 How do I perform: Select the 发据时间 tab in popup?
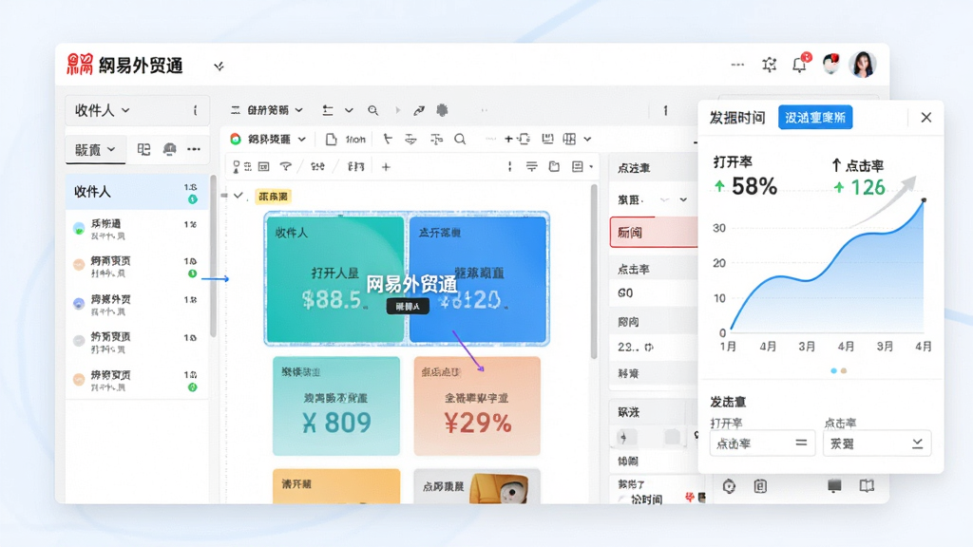[x=737, y=117]
